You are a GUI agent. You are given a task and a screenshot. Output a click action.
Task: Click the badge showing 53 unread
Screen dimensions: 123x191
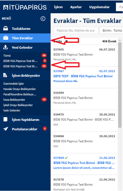(x=44, y=66)
